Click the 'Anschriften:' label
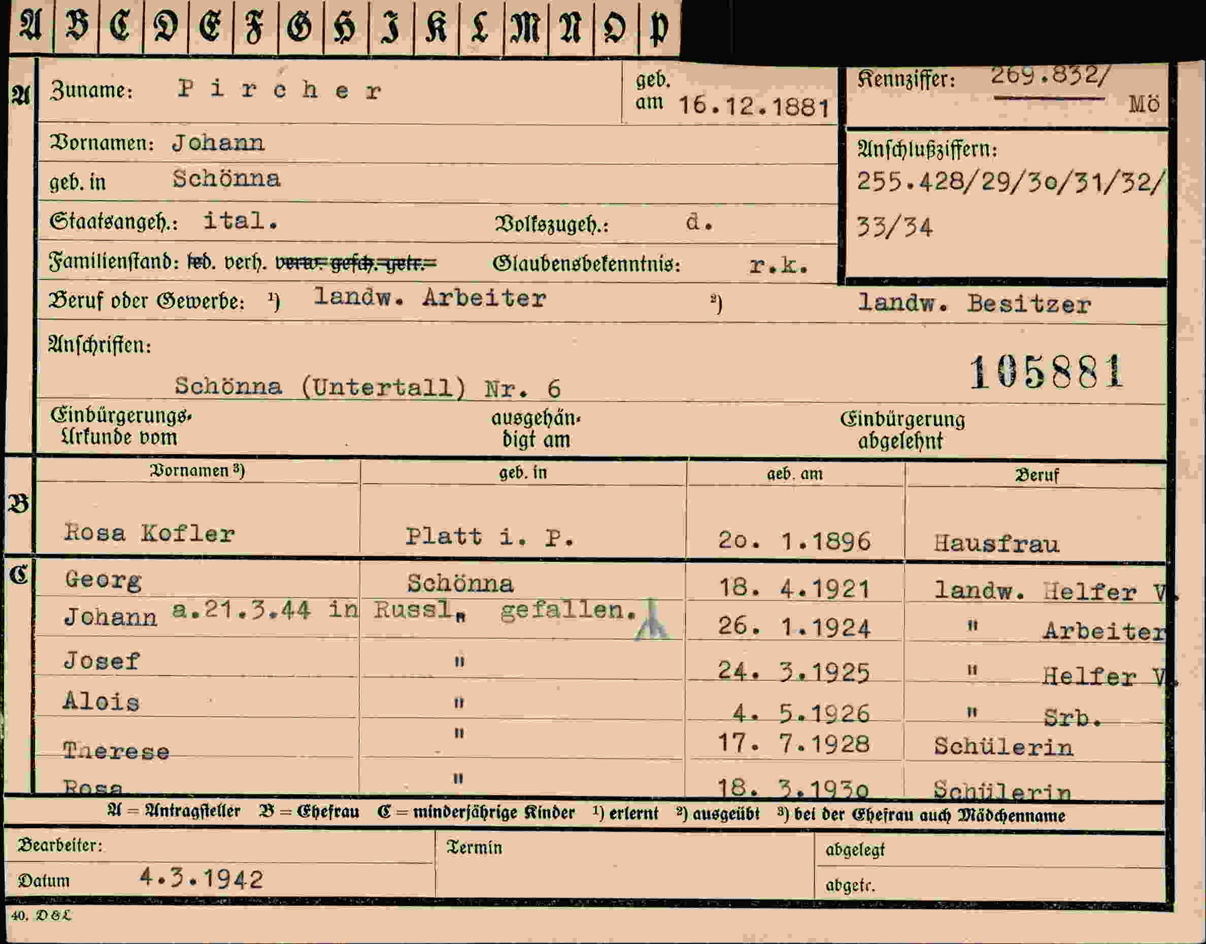 coord(99,345)
